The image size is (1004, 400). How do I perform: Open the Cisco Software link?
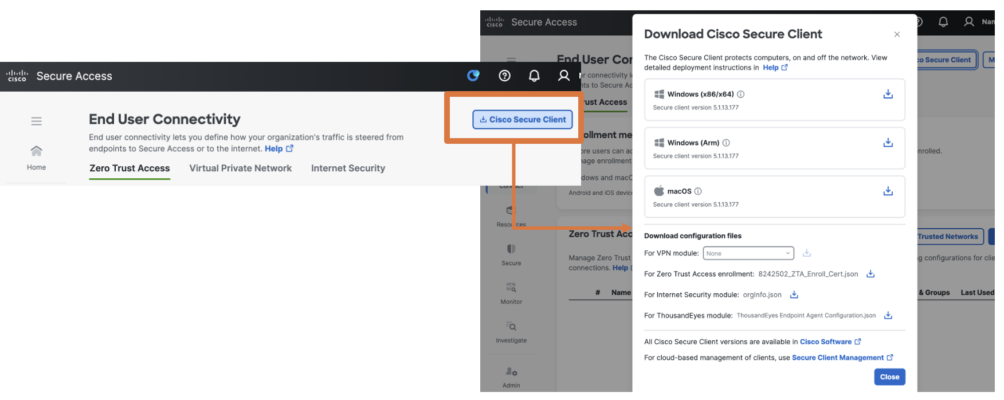[830, 342]
